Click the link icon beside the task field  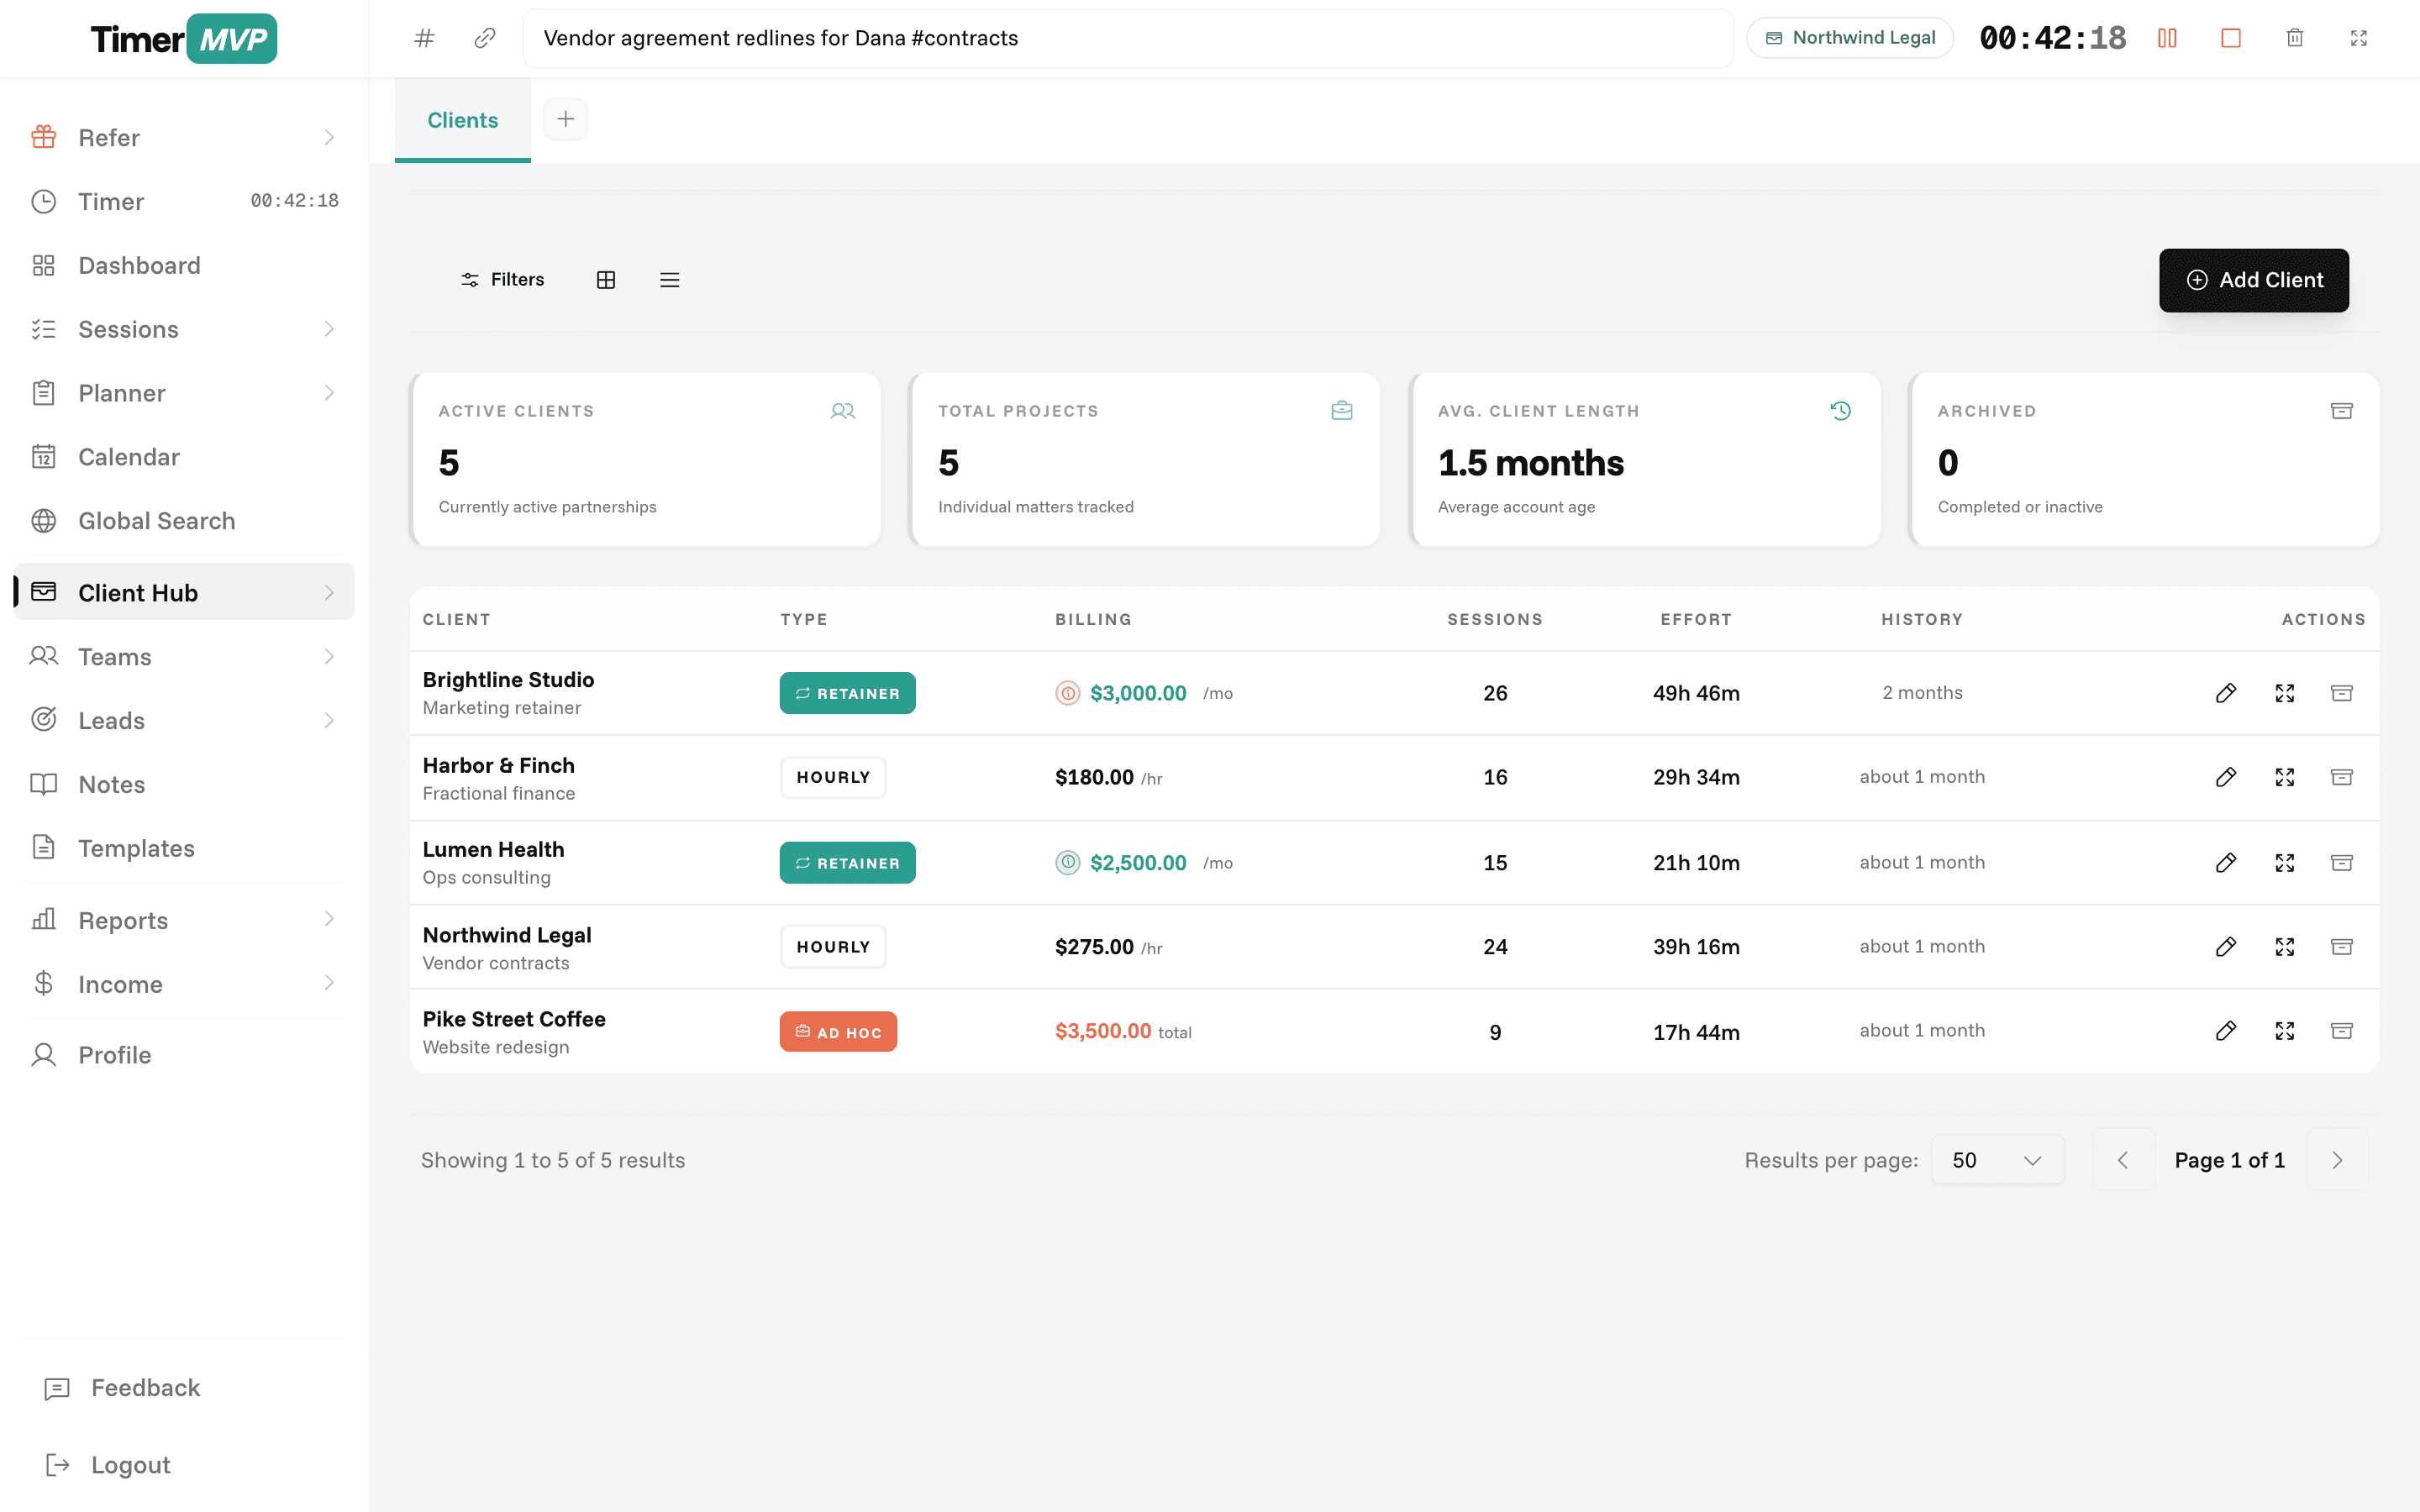tap(485, 38)
